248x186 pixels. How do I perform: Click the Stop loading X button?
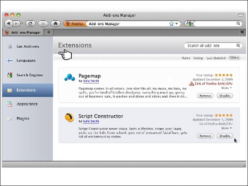point(43,24)
